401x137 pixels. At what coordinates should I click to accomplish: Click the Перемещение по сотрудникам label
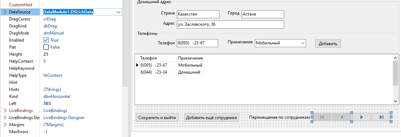(280, 117)
